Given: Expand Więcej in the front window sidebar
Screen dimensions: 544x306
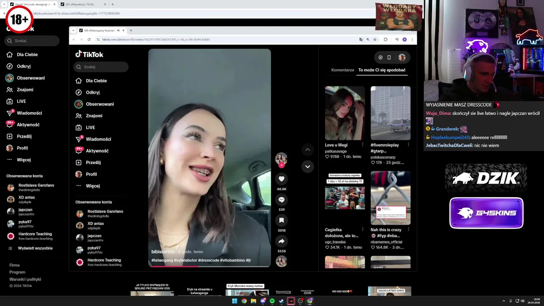Looking at the screenshot, I should click(93, 186).
